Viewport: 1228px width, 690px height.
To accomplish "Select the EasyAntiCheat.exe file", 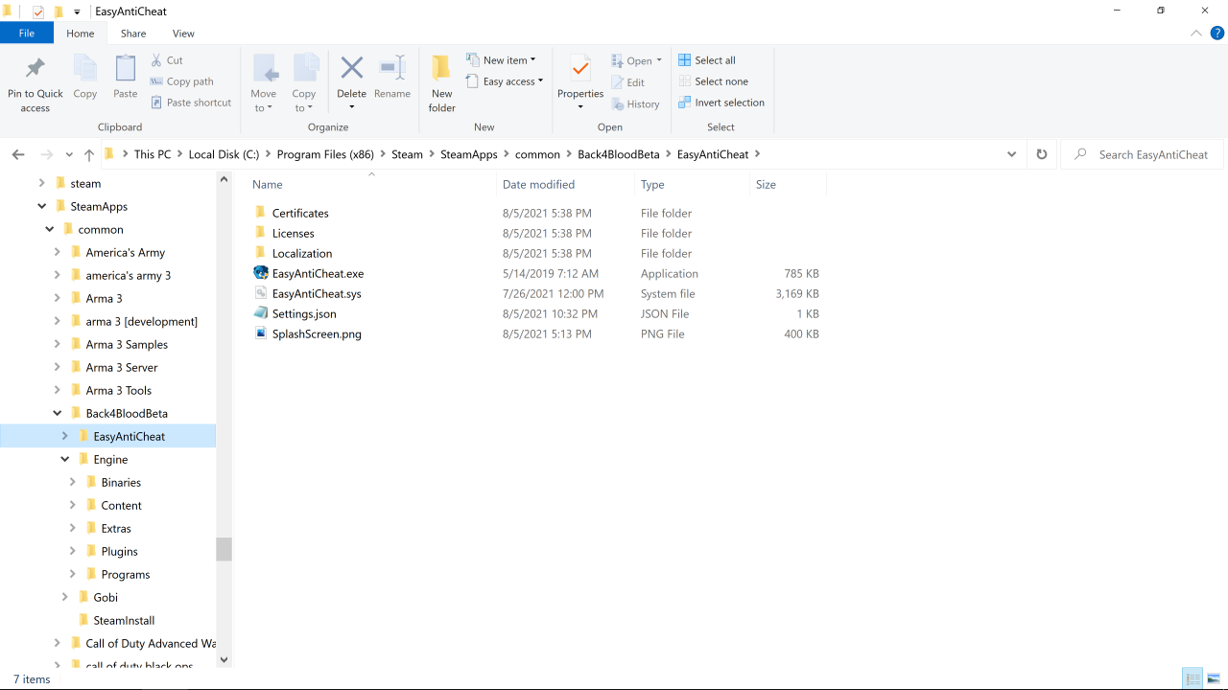I will click(318, 274).
